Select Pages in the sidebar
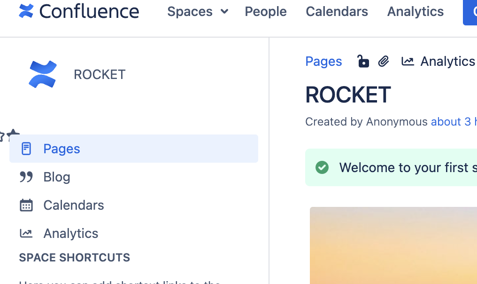 click(134, 149)
